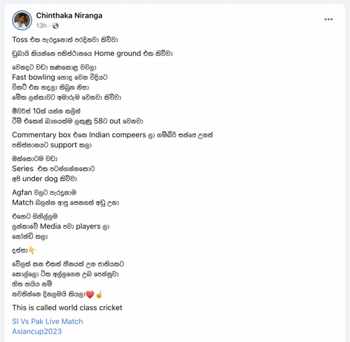Image resolution: width=350 pixels, height=342 pixels.
Task: Open the "Sl Vs Pak Live Match" link
Action: click(x=48, y=321)
